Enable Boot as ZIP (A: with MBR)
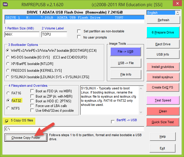The image size is (184, 157). click(32, 96)
